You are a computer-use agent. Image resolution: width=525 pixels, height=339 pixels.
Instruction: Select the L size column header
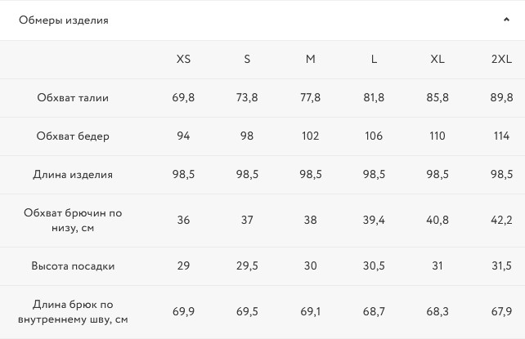pos(374,59)
